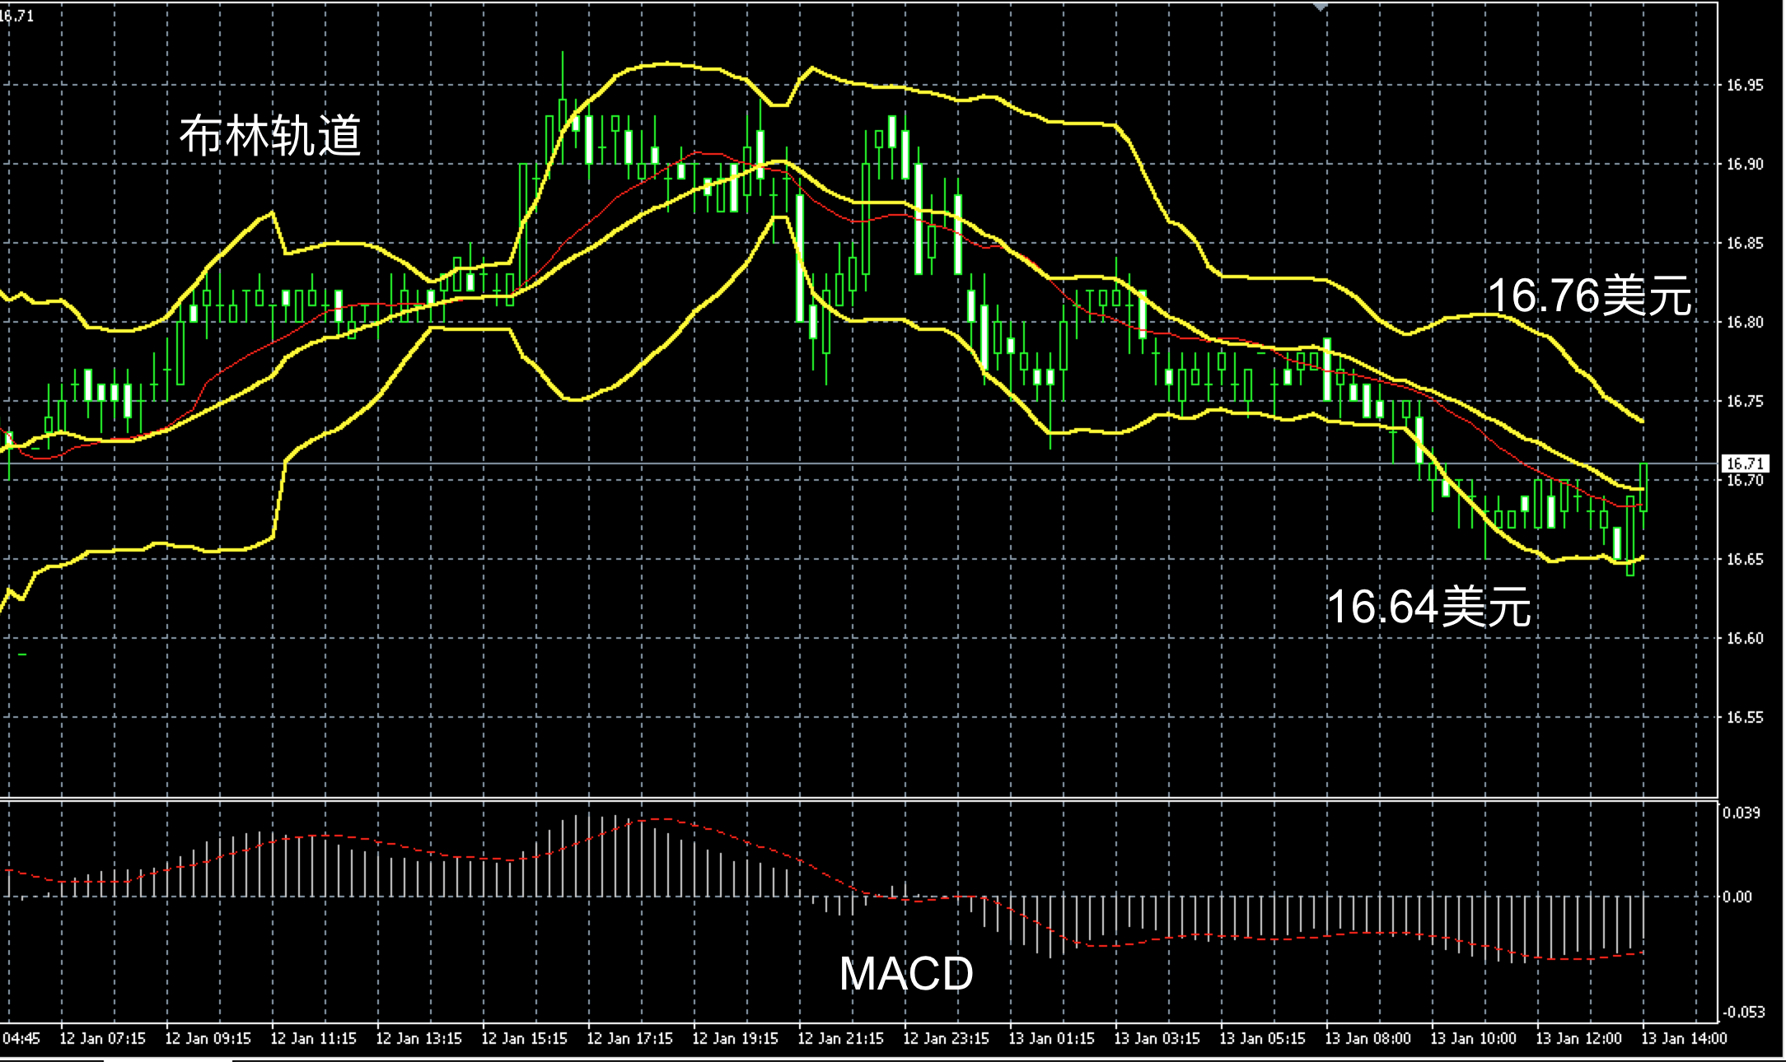1786x1062 pixels.
Task: Click the 16.60 price axis label
Action: click(1745, 639)
